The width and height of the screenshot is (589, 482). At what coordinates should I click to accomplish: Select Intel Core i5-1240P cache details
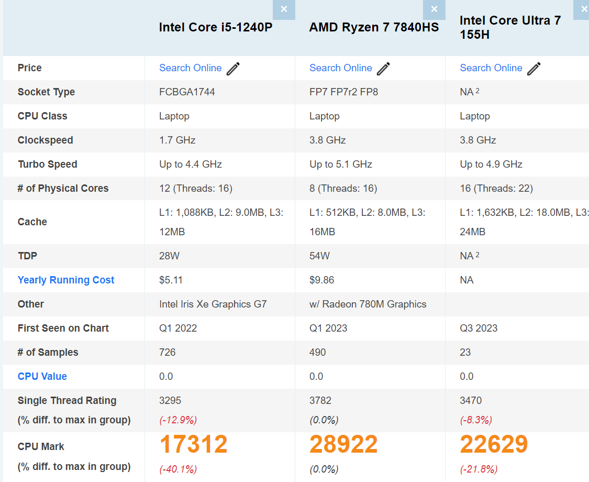(x=221, y=222)
